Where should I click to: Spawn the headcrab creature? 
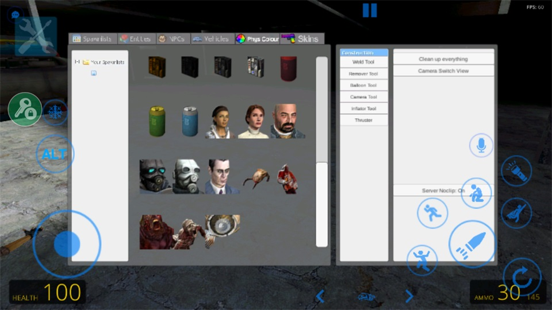tap(256, 178)
